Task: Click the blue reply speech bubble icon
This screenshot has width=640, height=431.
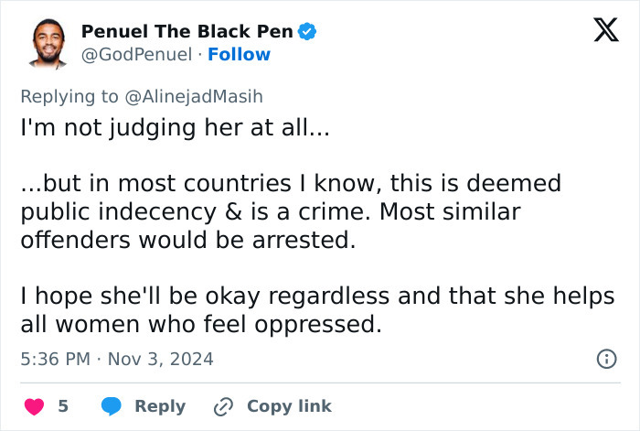Action: coord(112,406)
